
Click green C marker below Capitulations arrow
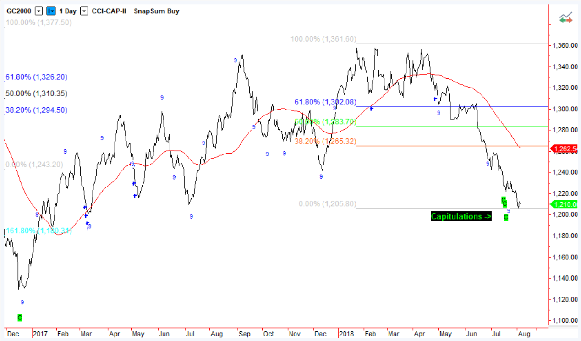tap(506, 217)
